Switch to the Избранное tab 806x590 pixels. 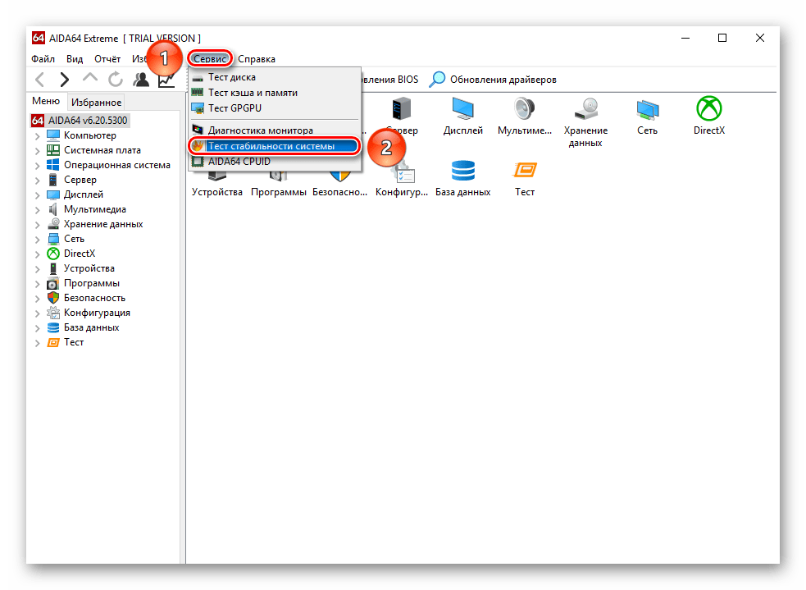96,103
